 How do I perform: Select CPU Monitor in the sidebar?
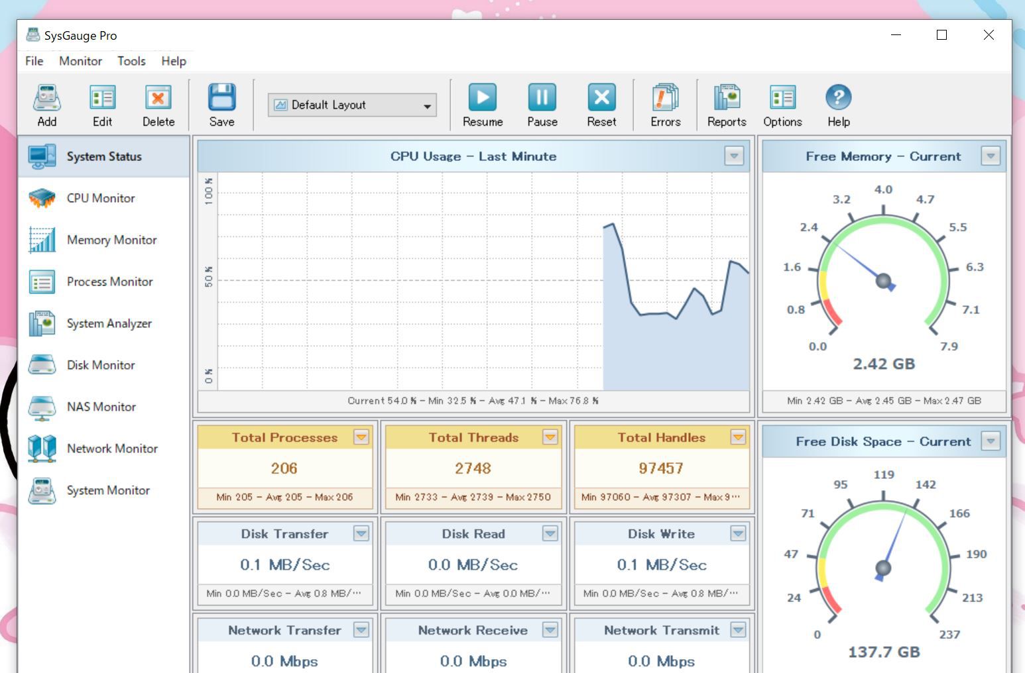(x=100, y=198)
